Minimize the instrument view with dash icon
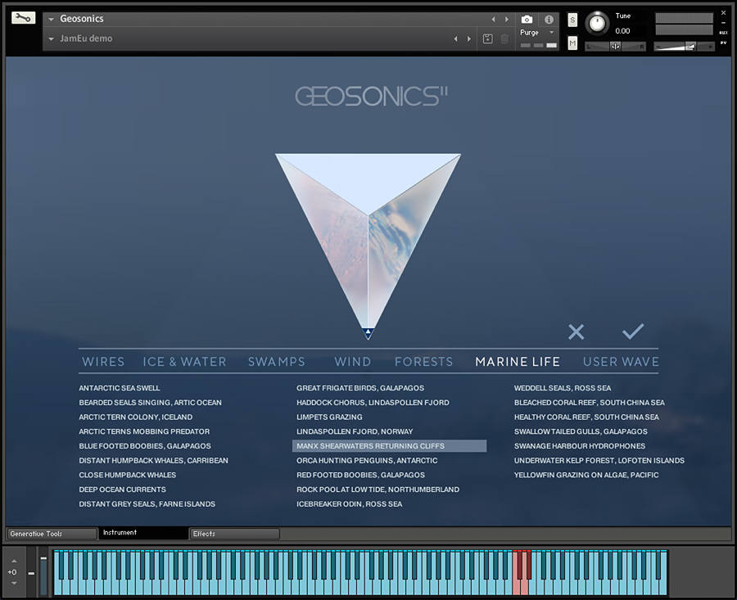 point(723,23)
